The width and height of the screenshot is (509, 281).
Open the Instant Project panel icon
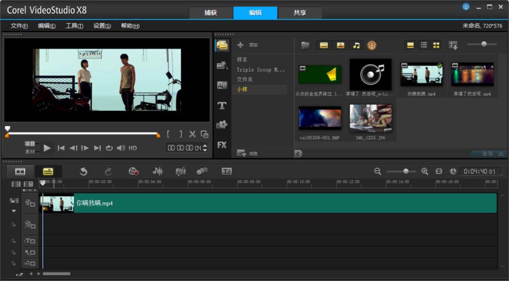222,66
